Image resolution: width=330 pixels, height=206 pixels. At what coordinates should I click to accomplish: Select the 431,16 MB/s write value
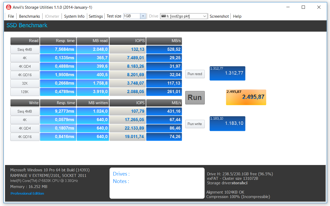point(164,111)
